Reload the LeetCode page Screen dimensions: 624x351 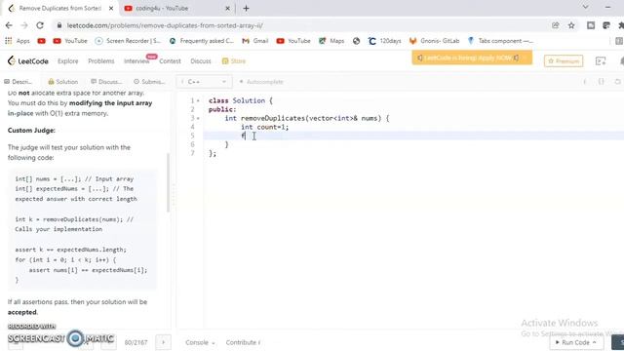coord(40,25)
